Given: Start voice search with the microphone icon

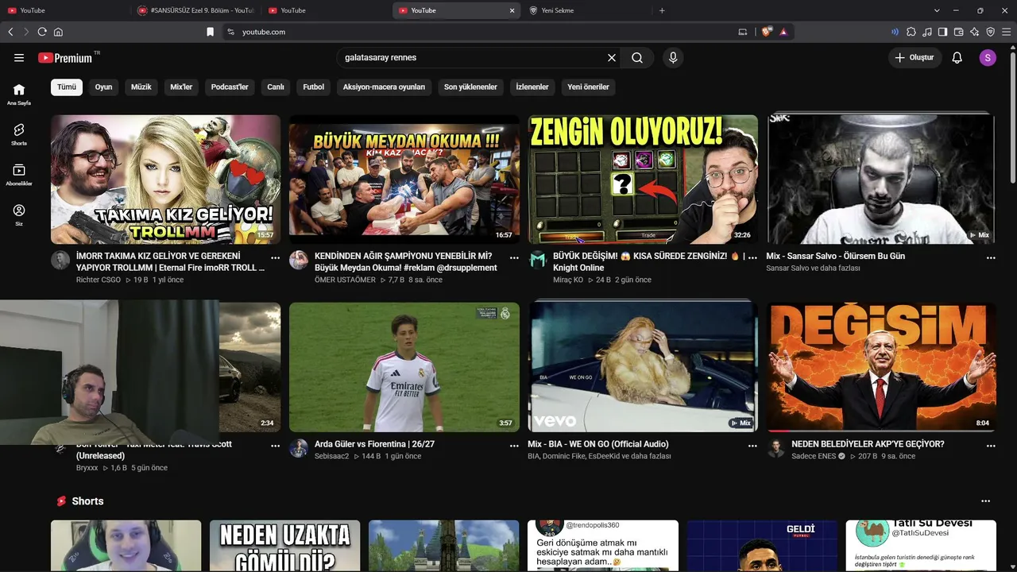Looking at the screenshot, I should (x=673, y=58).
